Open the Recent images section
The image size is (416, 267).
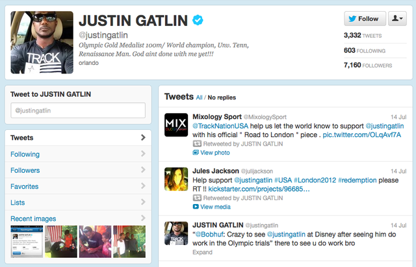tap(33, 219)
